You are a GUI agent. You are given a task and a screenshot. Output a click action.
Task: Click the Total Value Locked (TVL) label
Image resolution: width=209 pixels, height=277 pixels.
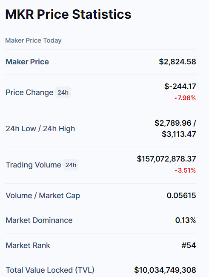coord(50,270)
